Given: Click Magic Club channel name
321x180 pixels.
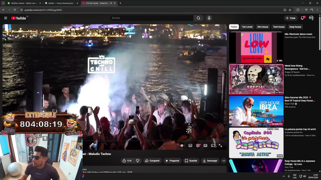Looking at the screenshot, I should click(289, 104).
